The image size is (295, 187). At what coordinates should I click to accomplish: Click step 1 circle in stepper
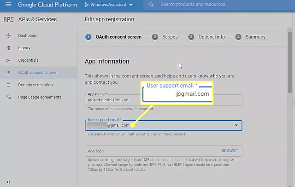[x=88, y=37]
